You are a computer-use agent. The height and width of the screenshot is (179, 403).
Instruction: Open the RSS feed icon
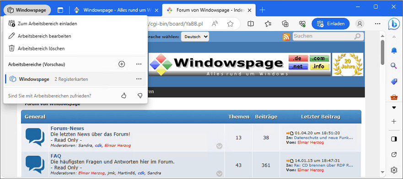[x=286, y=37]
